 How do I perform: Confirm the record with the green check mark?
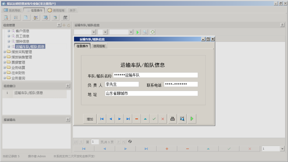coord(154,119)
